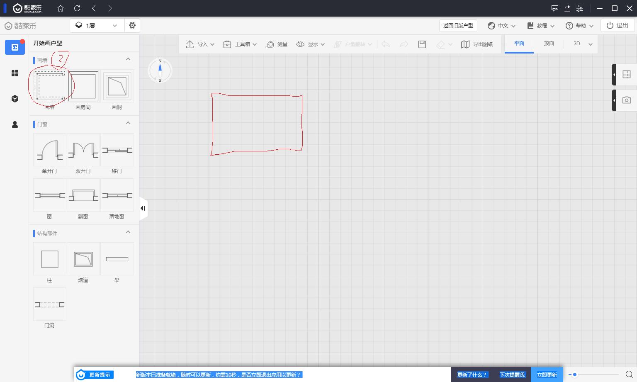Open the 测量 measure tool
Viewport: 637px width, 382px height.
[x=277, y=44]
